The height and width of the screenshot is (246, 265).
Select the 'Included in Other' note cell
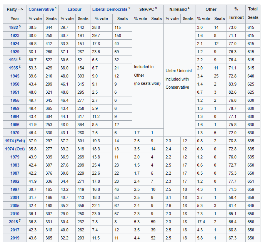(x=148, y=76)
